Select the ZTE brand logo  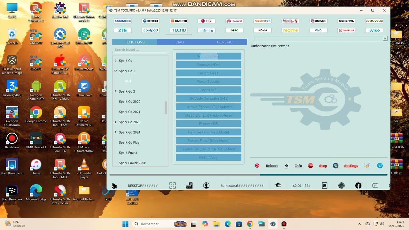(x=123, y=31)
